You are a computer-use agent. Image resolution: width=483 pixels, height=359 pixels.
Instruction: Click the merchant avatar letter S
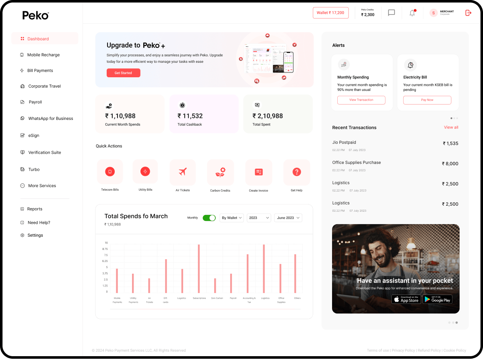coord(433,13)
